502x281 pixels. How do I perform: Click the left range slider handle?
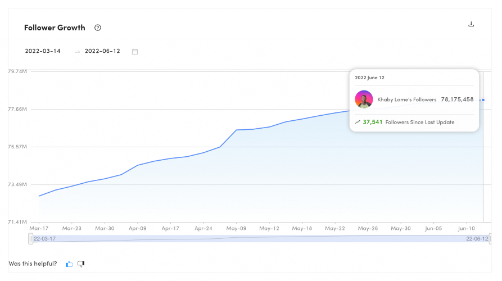(31, 239)
